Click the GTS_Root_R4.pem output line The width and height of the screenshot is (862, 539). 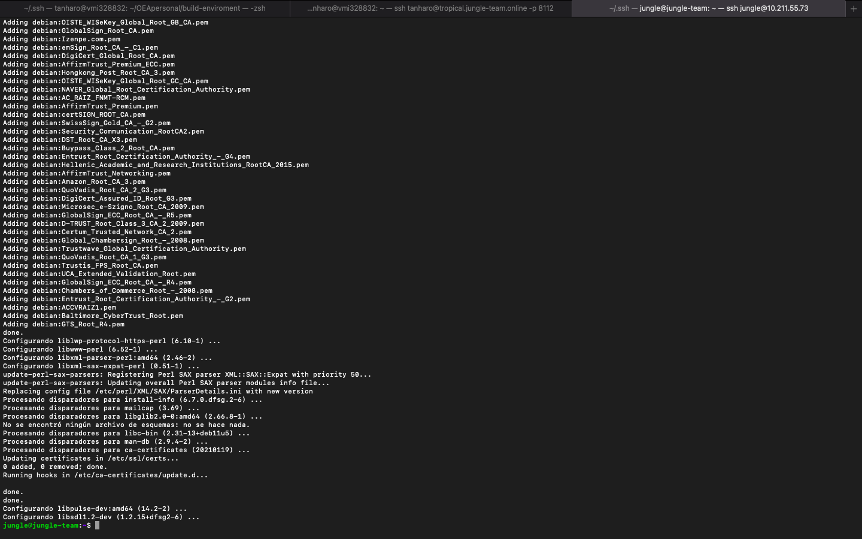click(x=63, y=324)
